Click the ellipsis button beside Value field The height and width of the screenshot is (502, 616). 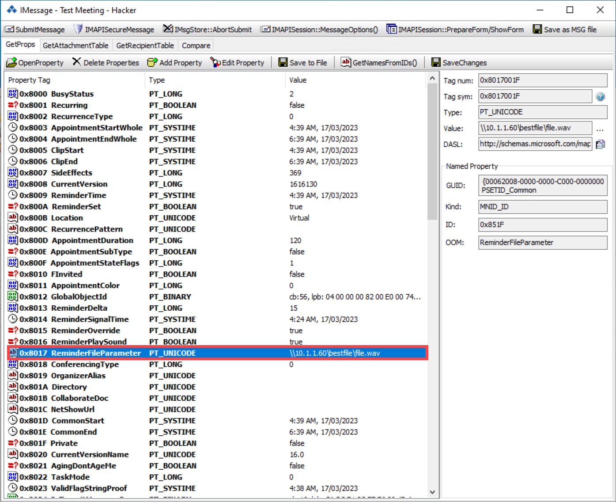600,129
